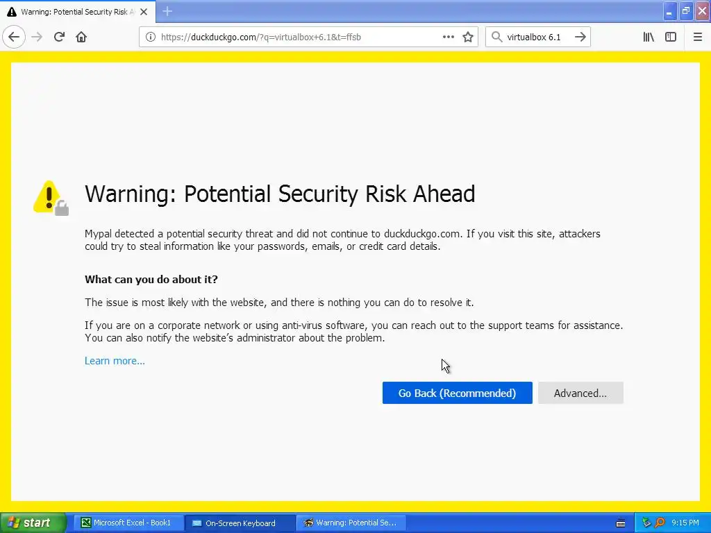
Task: Click the keyboard icon in taskbar
Action: (x=621, y=523)
